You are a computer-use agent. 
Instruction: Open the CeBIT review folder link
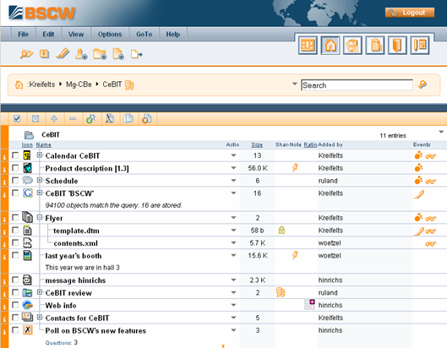68,293
